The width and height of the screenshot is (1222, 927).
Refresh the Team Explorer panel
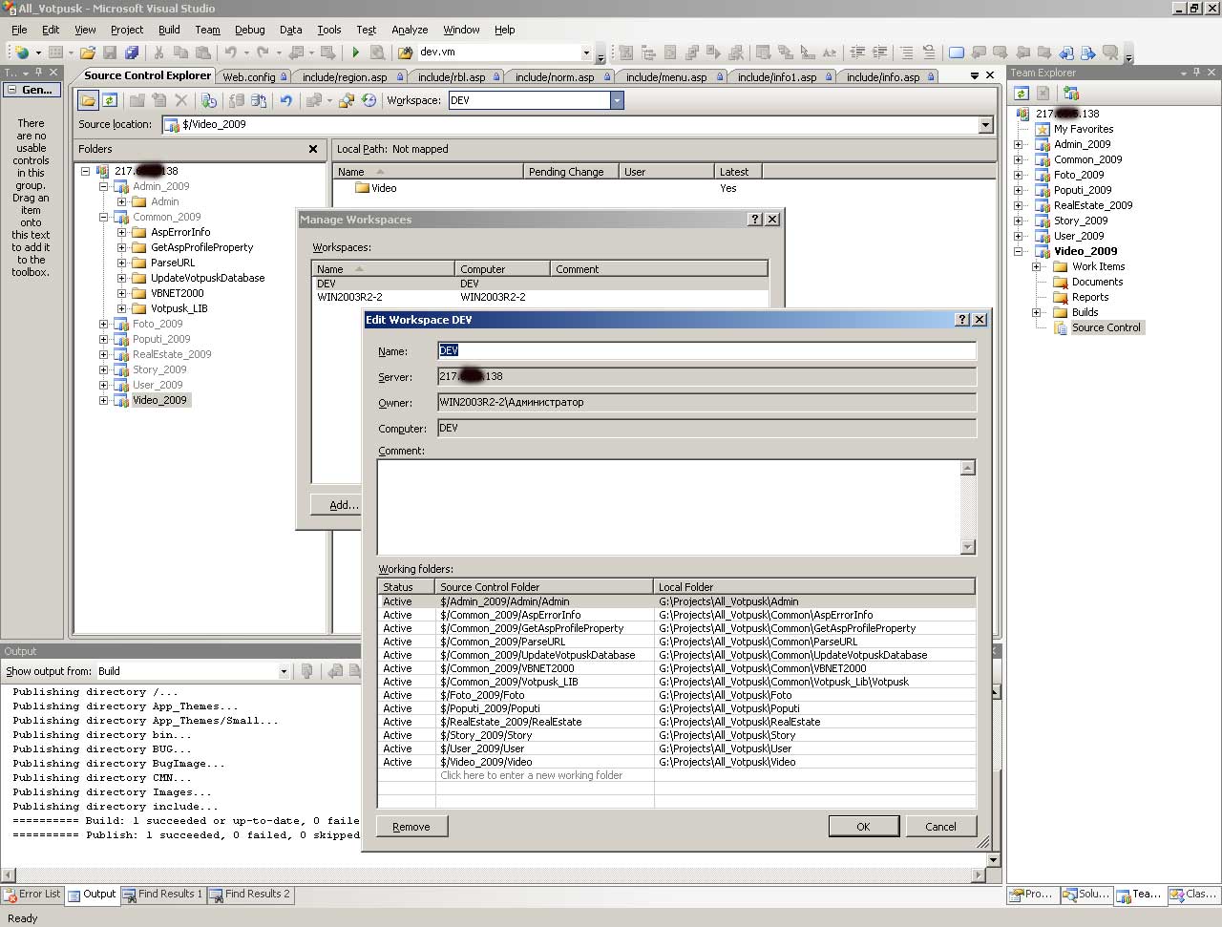point(1022,93)
